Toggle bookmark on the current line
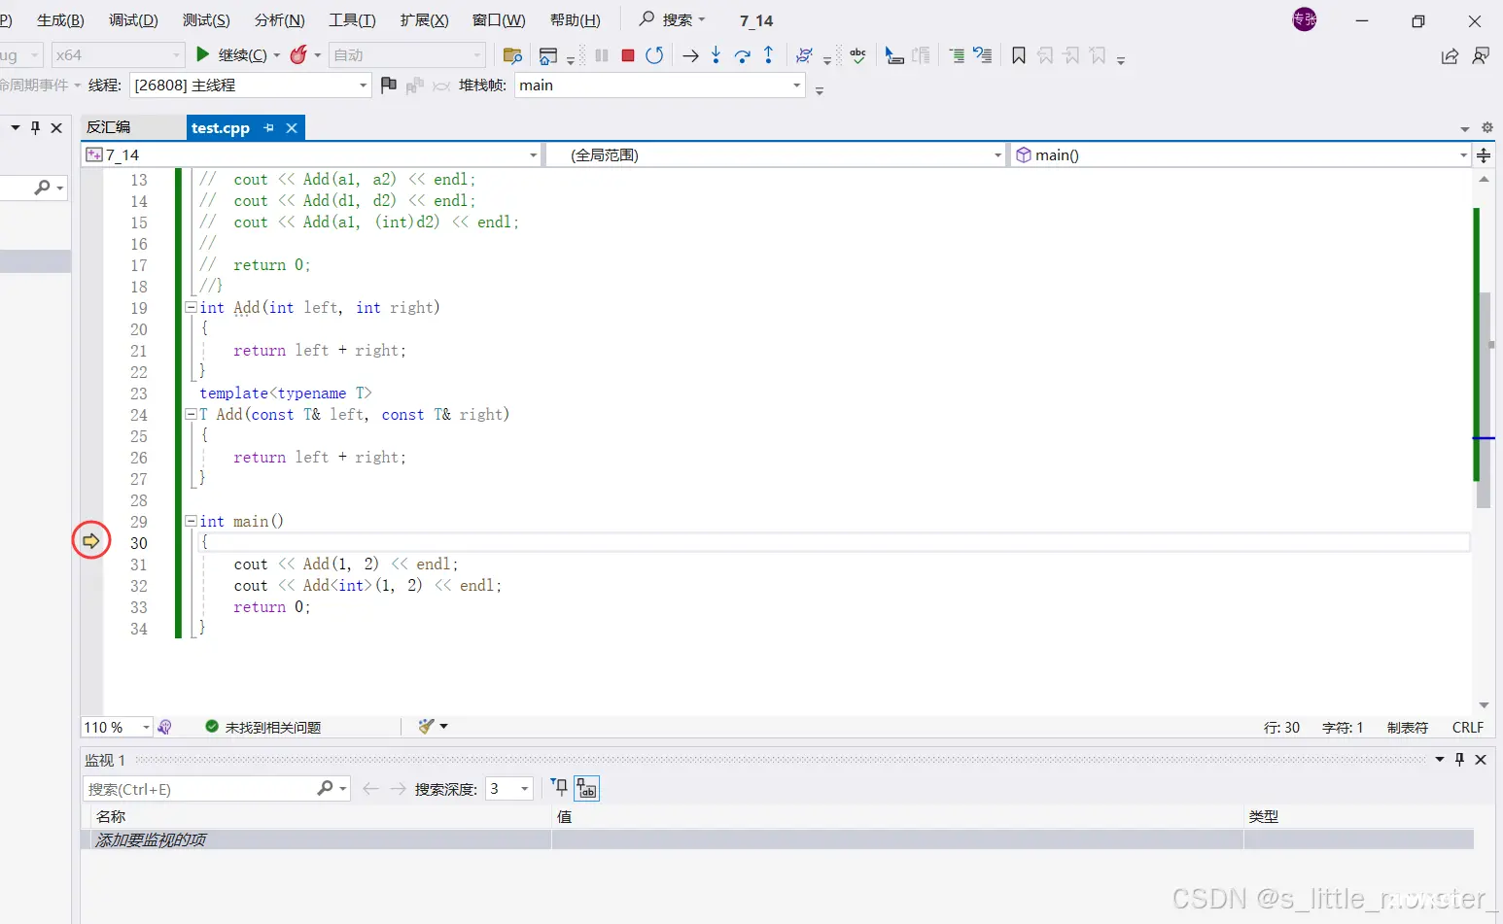This screenshot has height=924, width=1503. (1018, 55)
